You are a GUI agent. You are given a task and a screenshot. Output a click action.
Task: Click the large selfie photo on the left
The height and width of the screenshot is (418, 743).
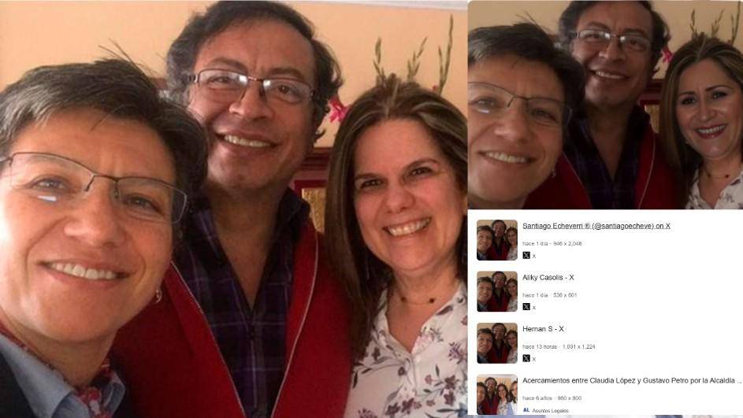click(x=233, y=209)
